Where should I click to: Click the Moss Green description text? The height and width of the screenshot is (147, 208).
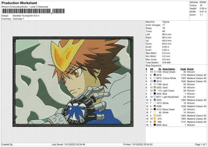(168, 109)
